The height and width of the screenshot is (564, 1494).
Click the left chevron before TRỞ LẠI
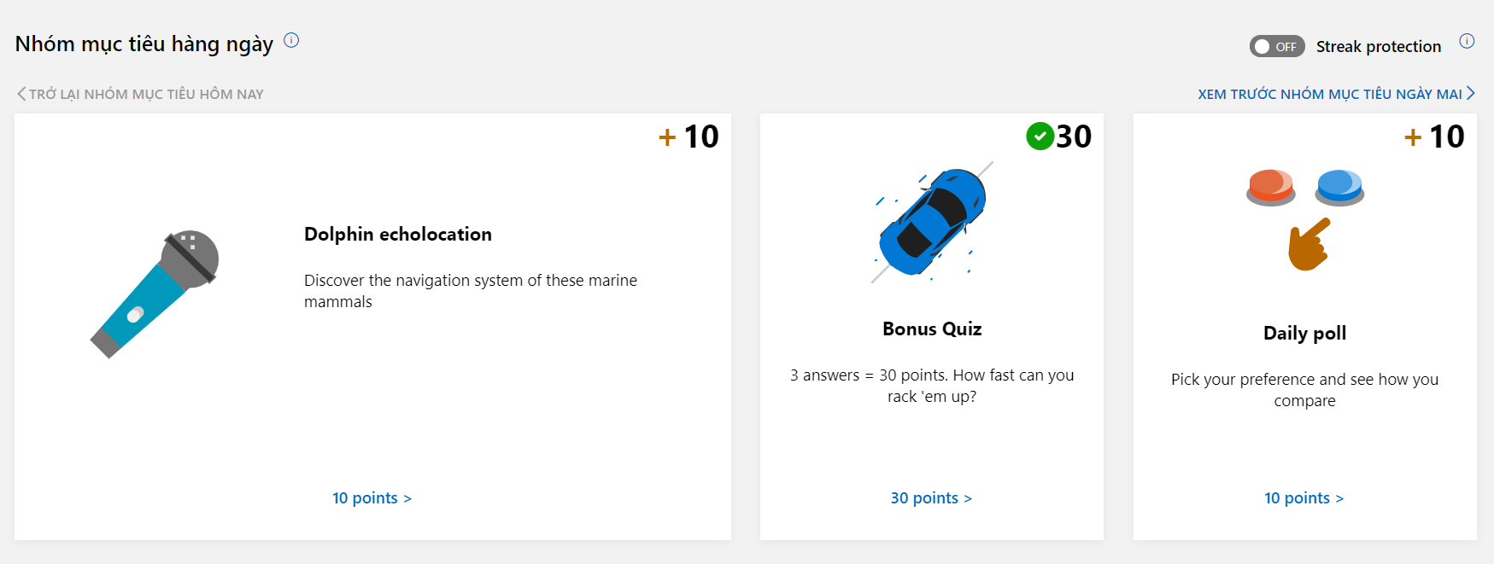coord(21,94)
